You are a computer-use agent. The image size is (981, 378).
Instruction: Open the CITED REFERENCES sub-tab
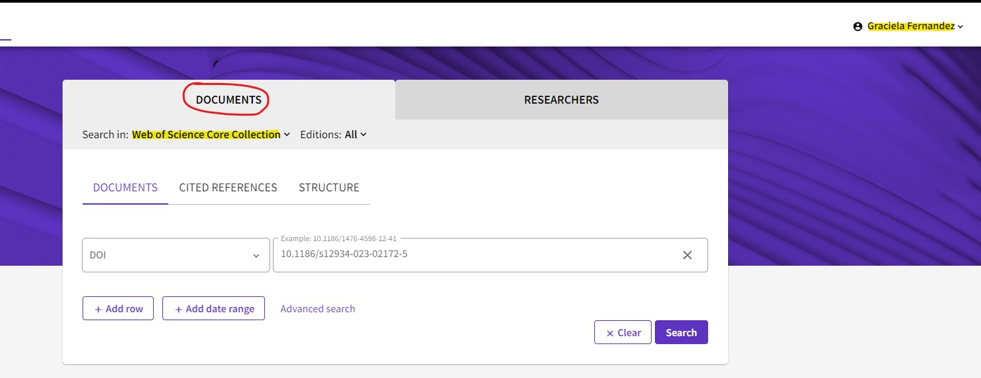tap(228, 187)
